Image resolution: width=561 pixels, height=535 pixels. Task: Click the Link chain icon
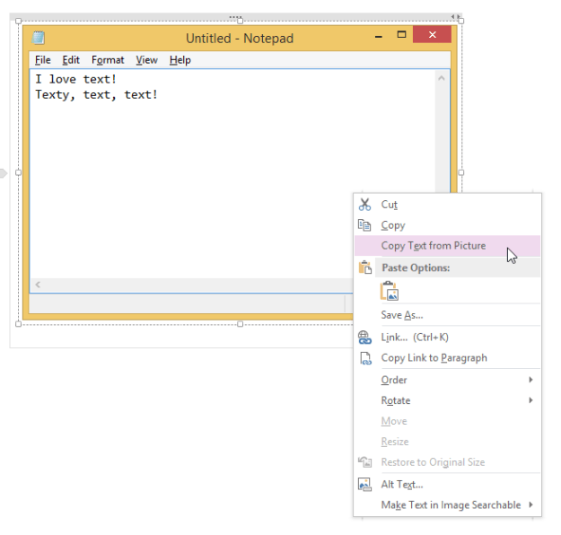coord(364,338)
